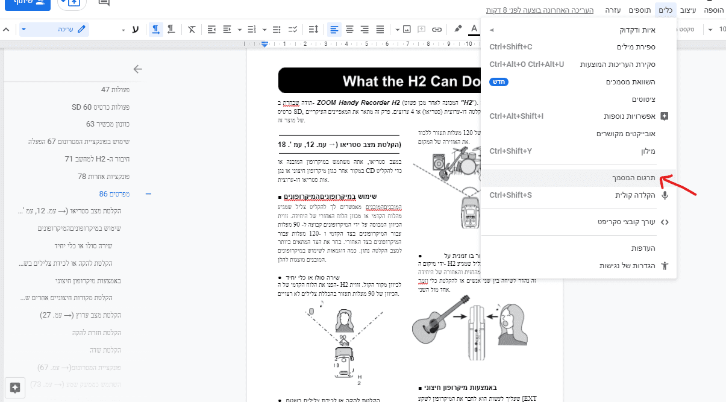Select translate document (תרגום המסמך)
The image size is (726, 402).
(578, 178)
